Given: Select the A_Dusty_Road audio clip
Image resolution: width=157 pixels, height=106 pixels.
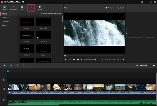Looking at the screenshot, I should (82, 102).
